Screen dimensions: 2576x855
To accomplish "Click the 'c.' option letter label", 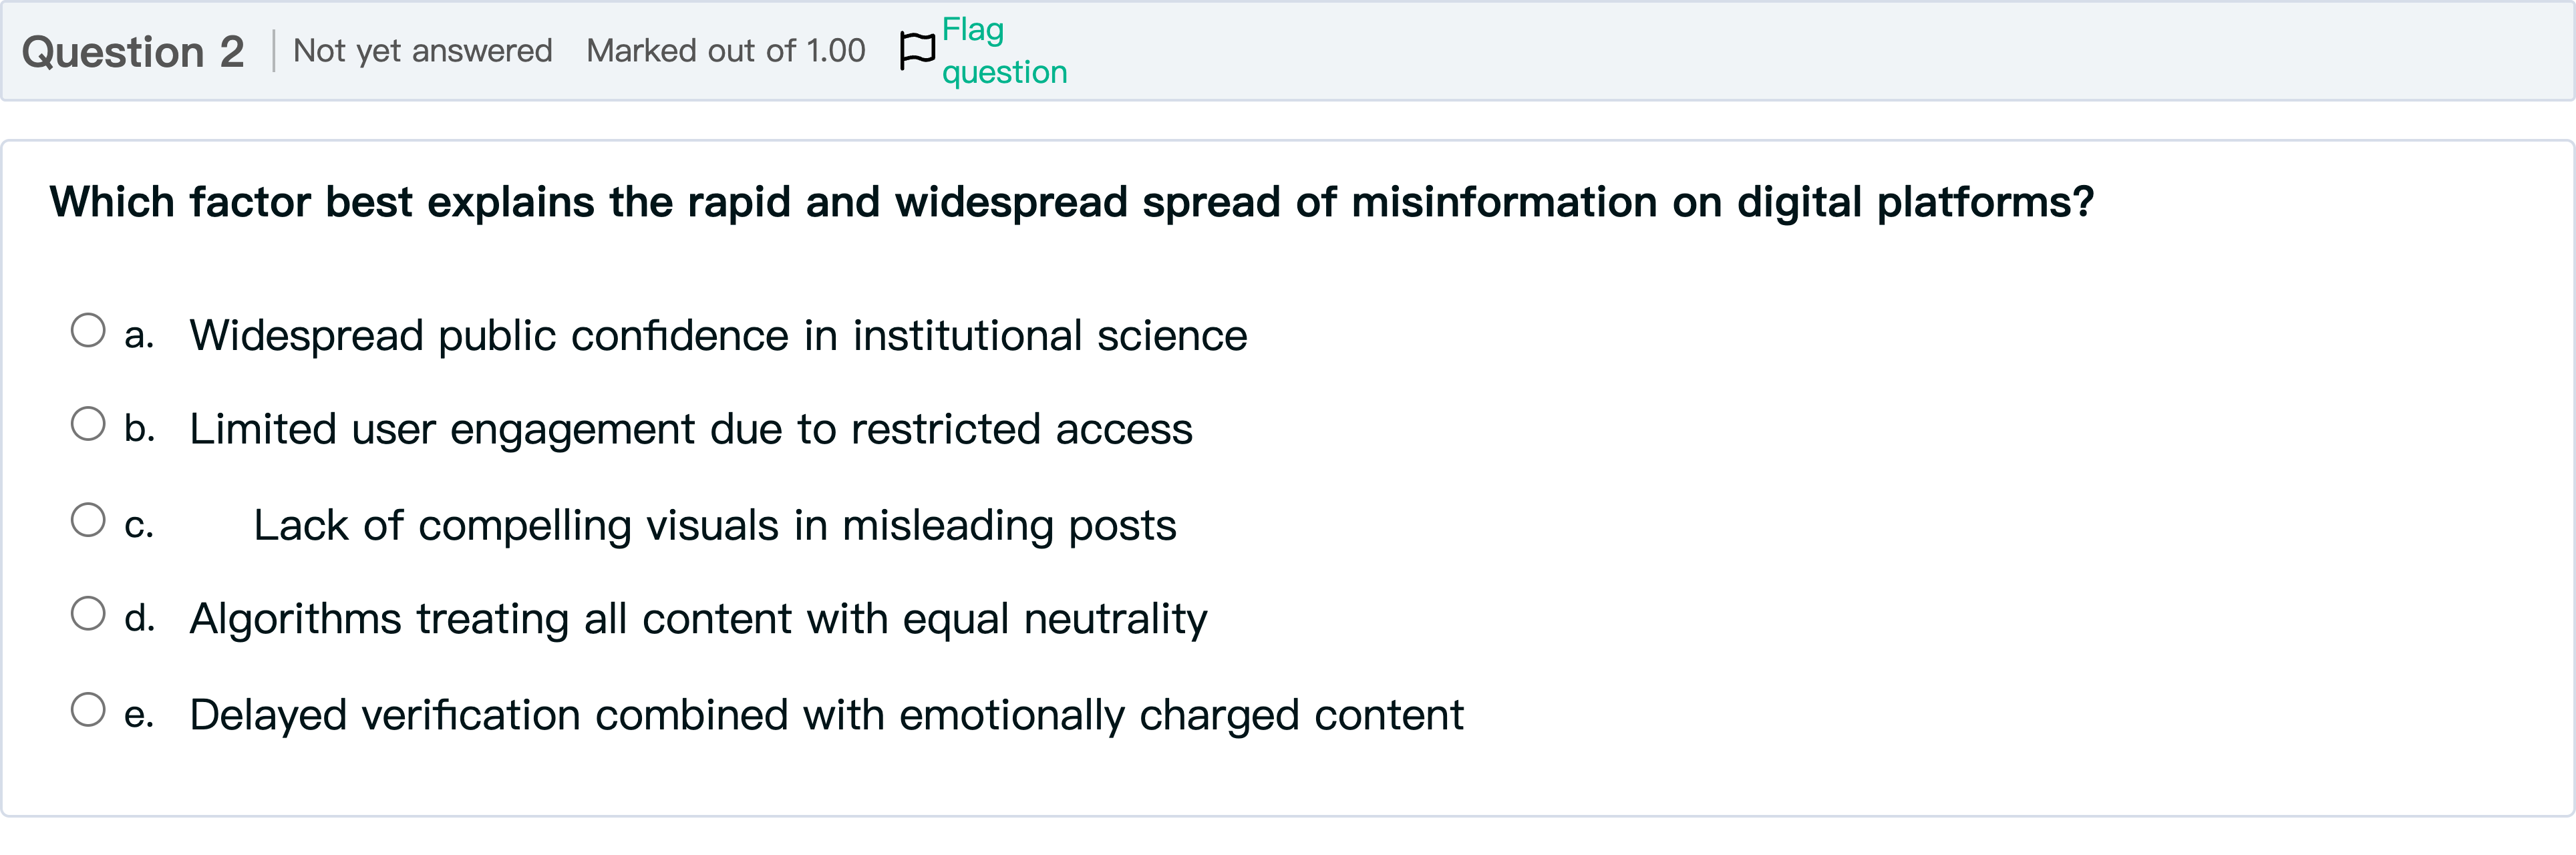I will pyautogui.click(x=139, y=525).
